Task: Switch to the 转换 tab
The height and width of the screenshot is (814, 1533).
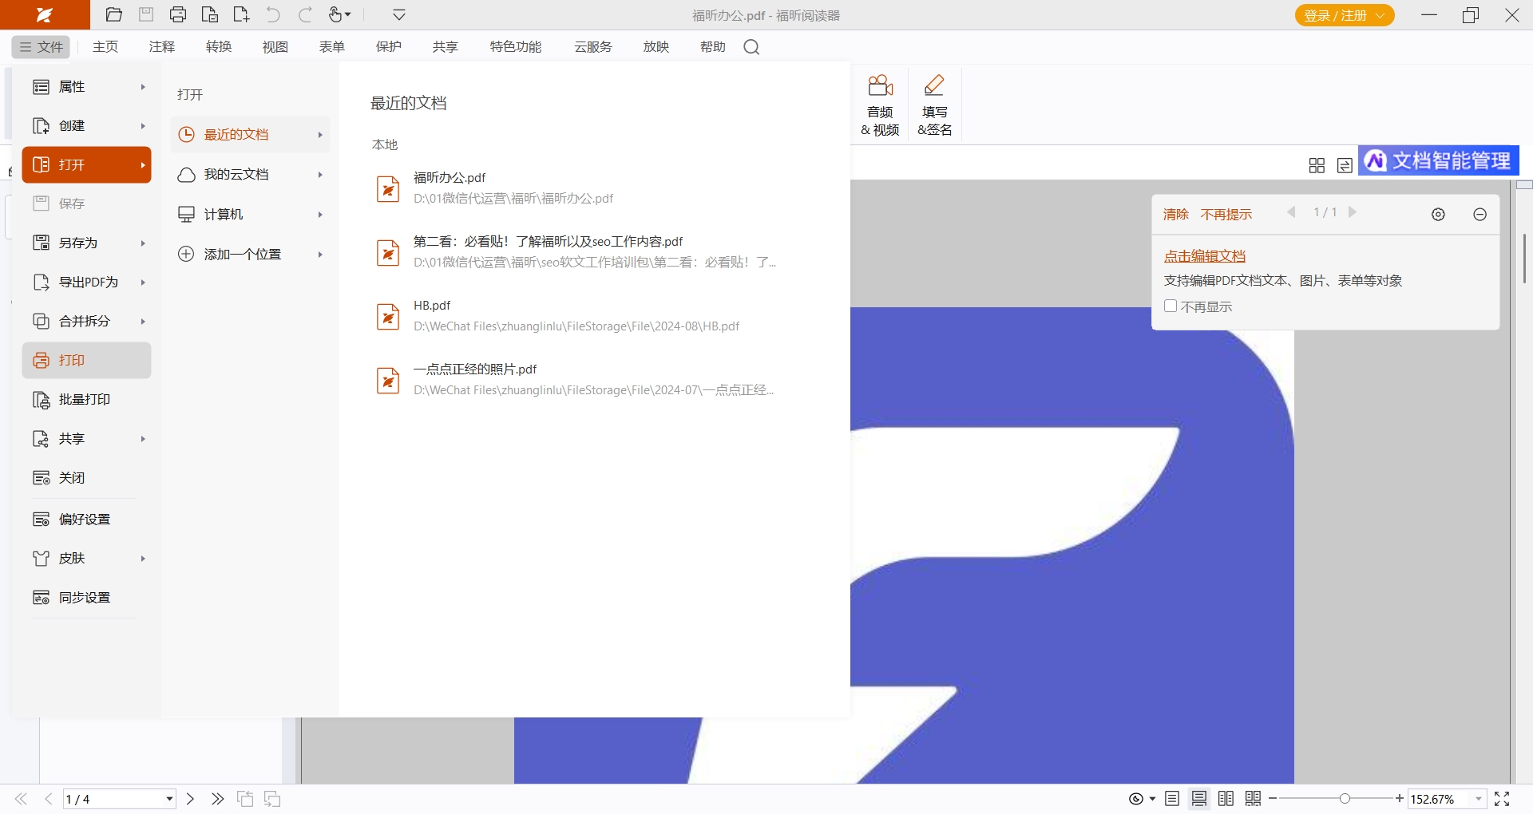Action: coord(219,47)
